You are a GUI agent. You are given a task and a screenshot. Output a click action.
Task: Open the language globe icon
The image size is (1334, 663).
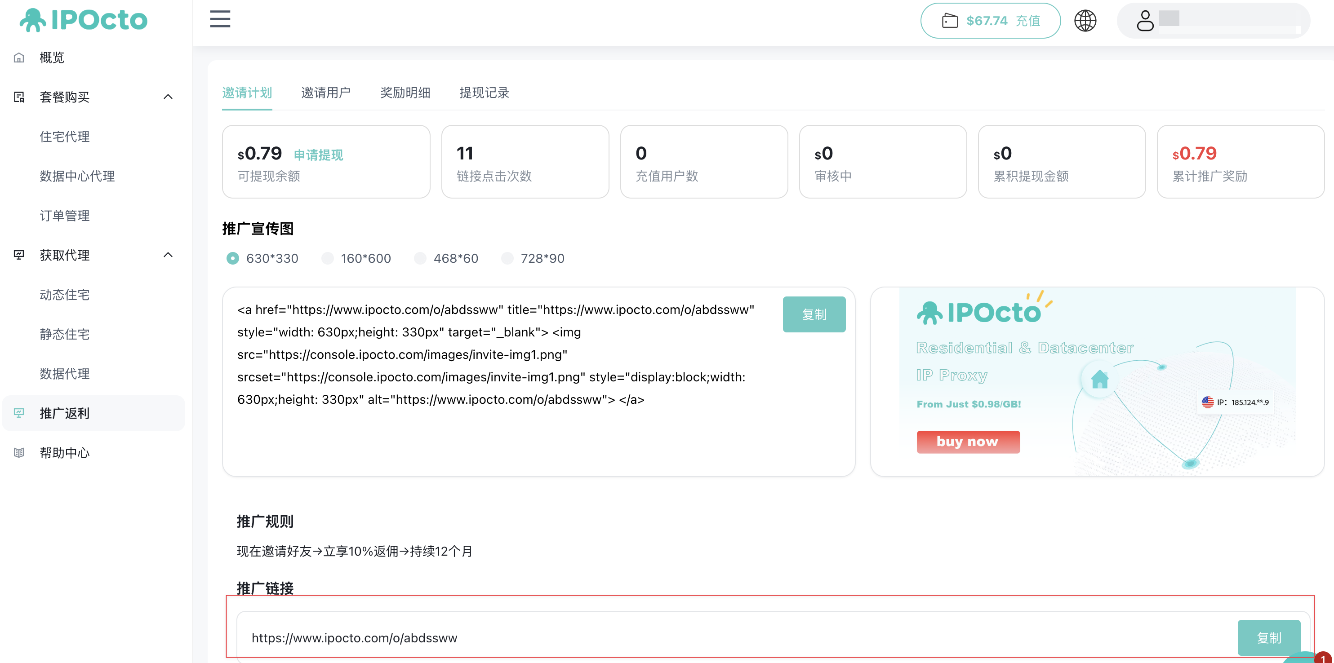tap(1085, 21)
